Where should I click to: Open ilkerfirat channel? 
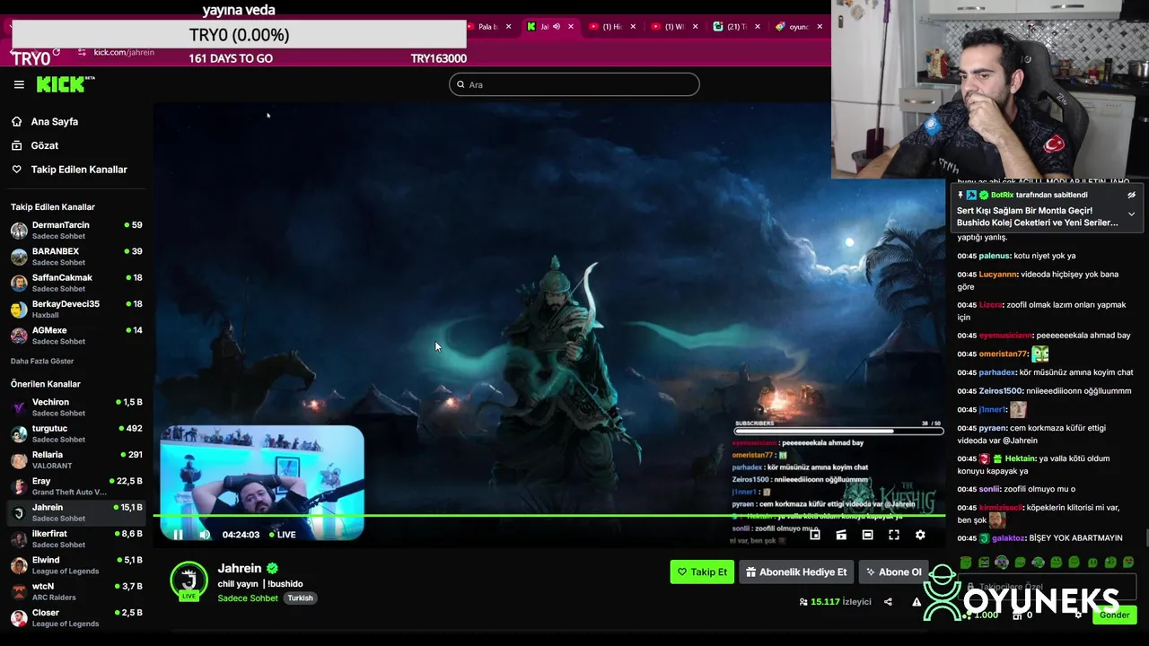(76, 538)
